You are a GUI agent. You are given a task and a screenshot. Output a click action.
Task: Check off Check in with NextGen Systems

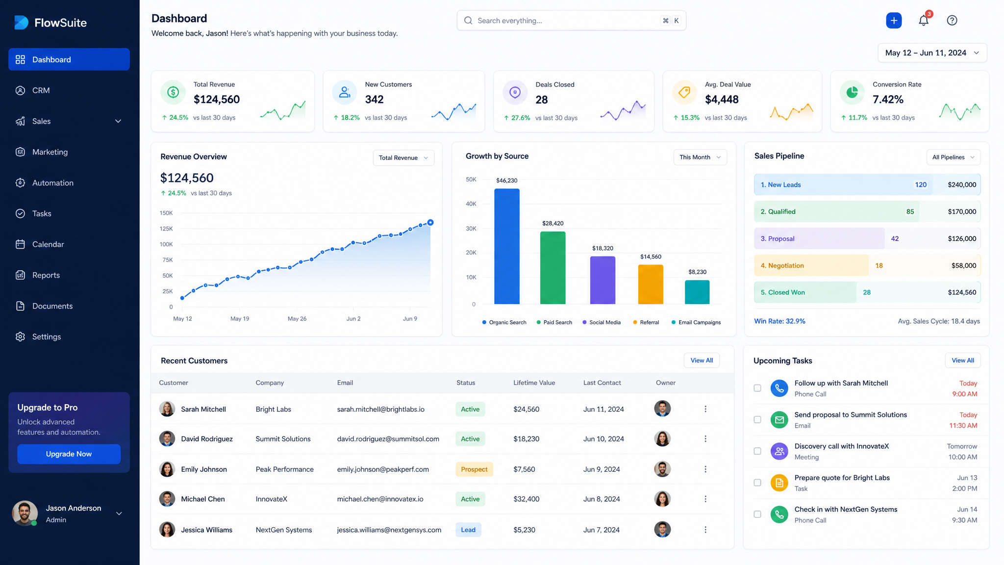click(x=757, y=514)
